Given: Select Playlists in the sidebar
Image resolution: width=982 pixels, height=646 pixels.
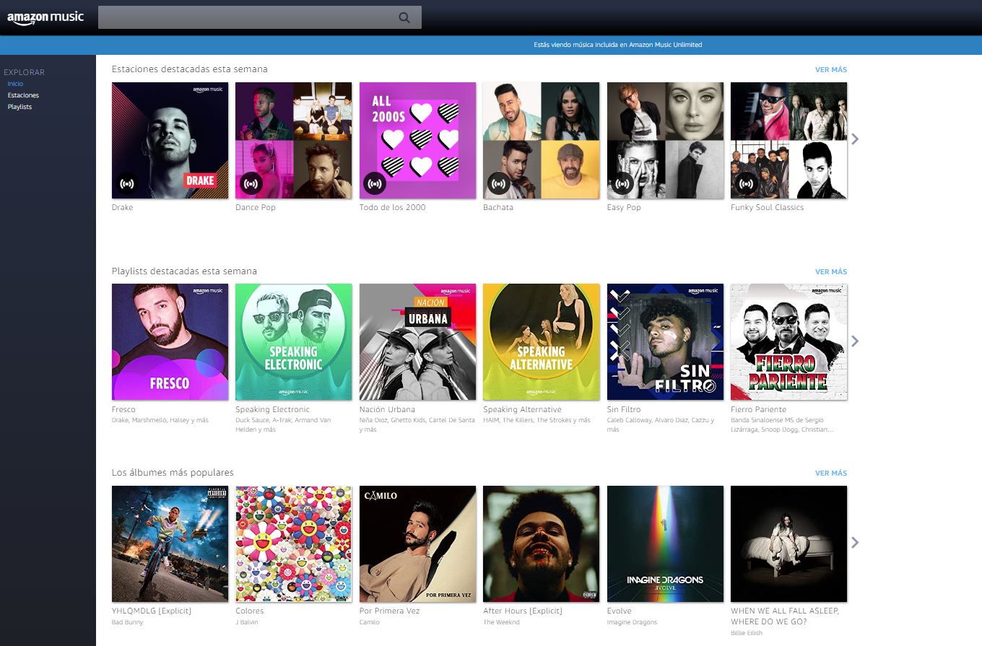Looking at the screenshot, I should click(x=19, y=107).
